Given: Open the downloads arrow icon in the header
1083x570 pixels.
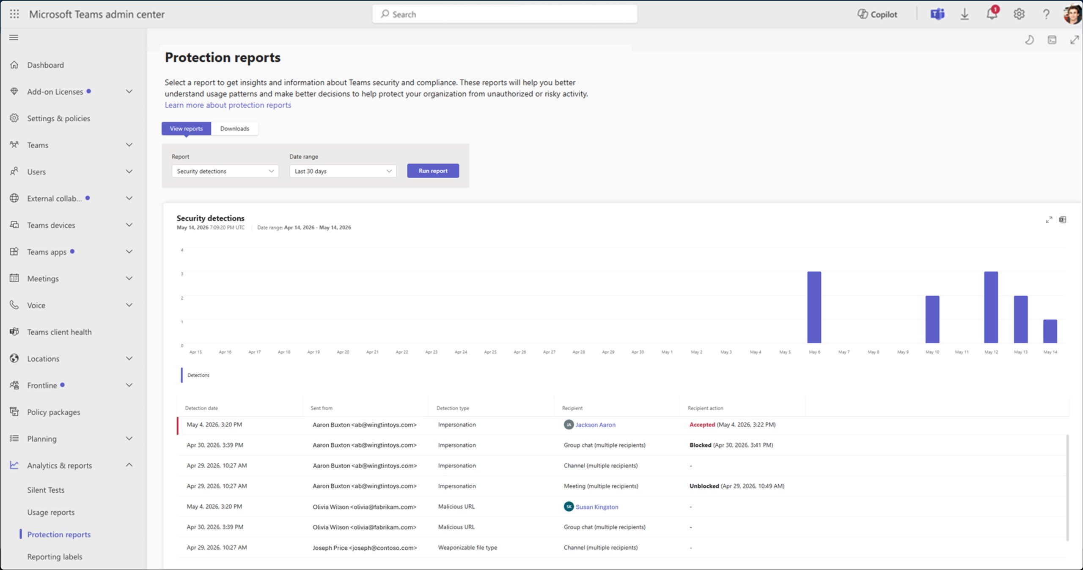Looking at the screenshot, I should click(x=965, y=14).
